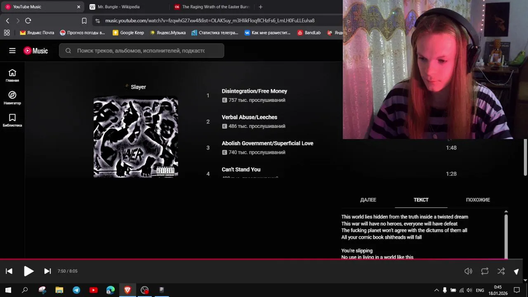
Task: Switch the ENG input language indicator
Action: click(480, 290)
